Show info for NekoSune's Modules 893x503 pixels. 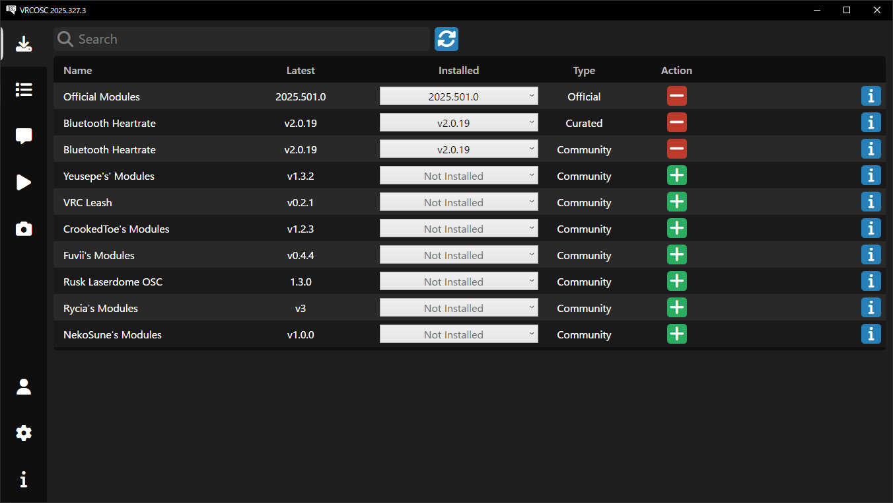point(871,334)
